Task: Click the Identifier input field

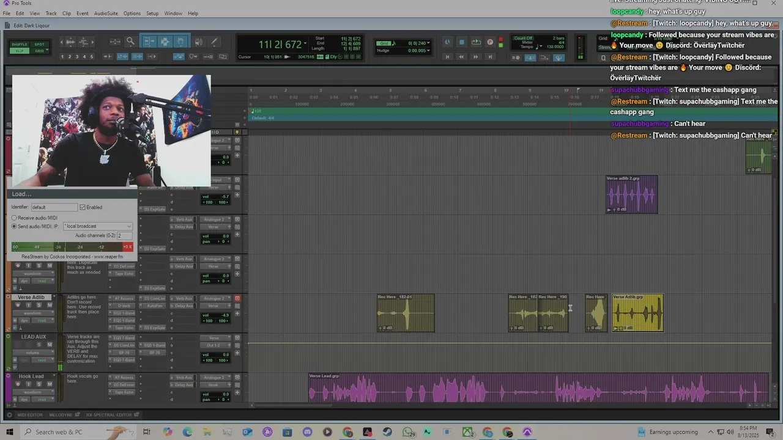Action: pyautogui.click(x=54, y=207)
